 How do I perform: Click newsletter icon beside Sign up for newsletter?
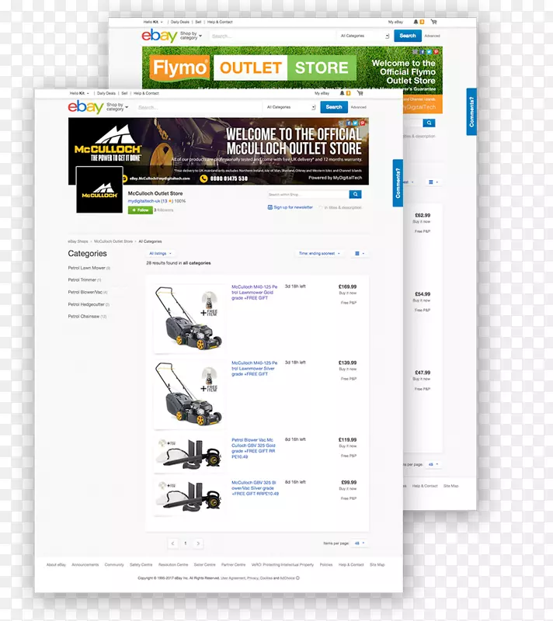pos(270,207)
